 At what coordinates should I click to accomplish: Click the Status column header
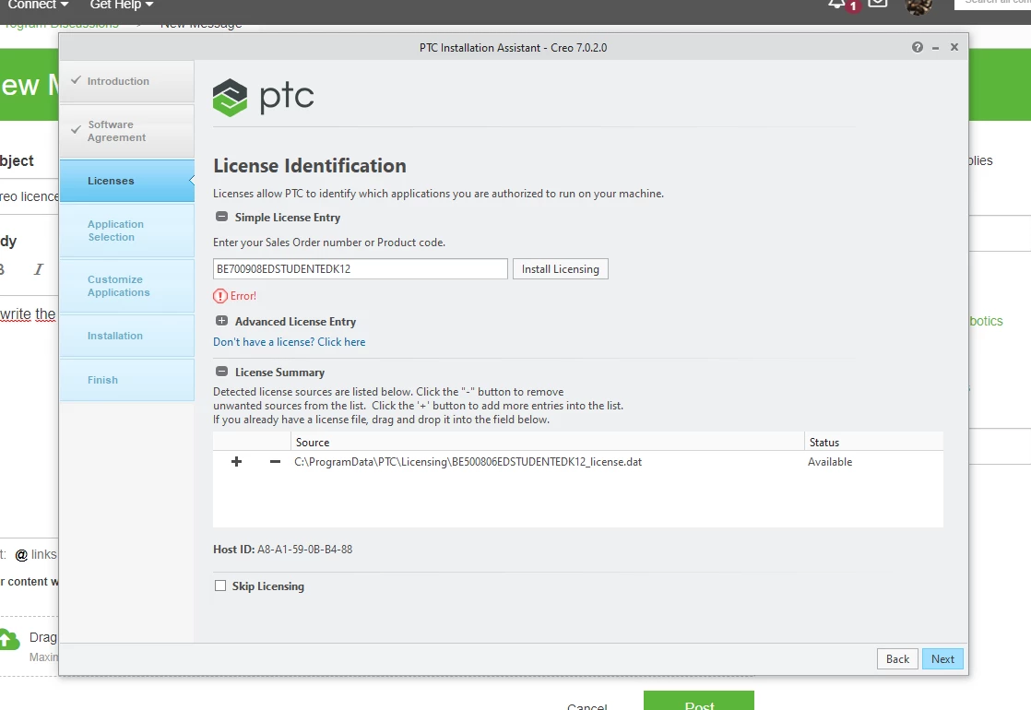pos(873,442)
